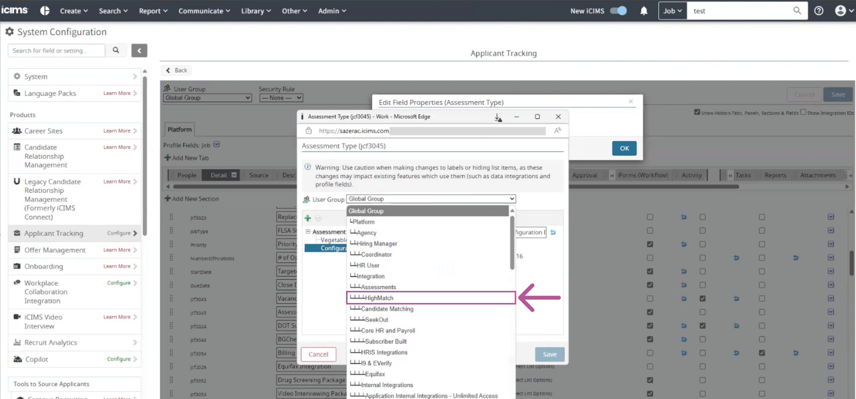856x399 pixels.
Task: Click the edit icon at end of Priority row
Action: click(831, 244)
